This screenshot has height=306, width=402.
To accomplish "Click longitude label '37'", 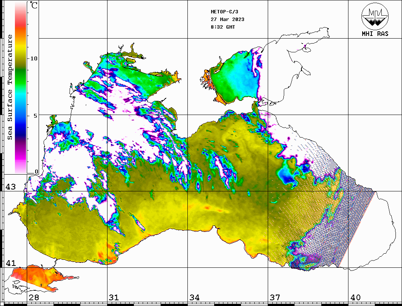I will pyautogui.click(x=275, y=297).
